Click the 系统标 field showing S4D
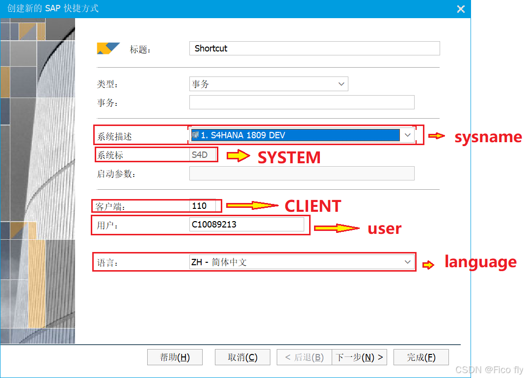 [x=202, y=155]
